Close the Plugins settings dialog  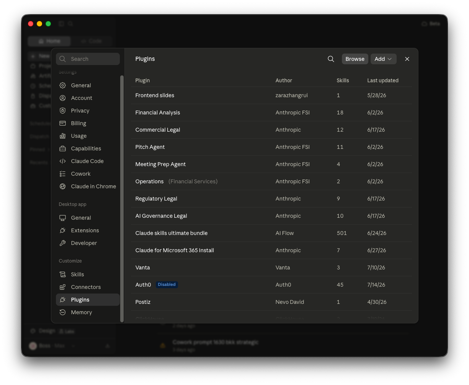[407, 59]
